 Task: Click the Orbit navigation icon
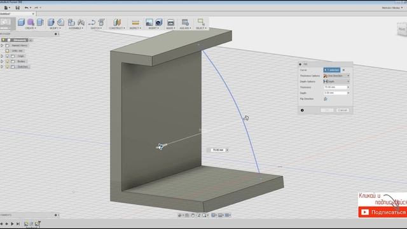[x=180, y=215]
